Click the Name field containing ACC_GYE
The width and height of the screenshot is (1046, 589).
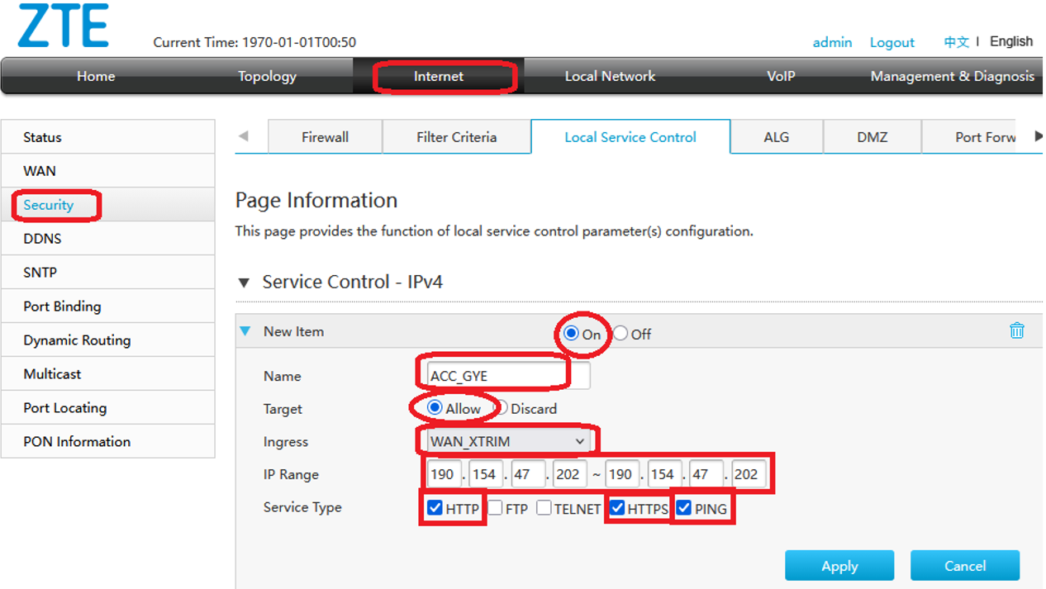(504, 376)
